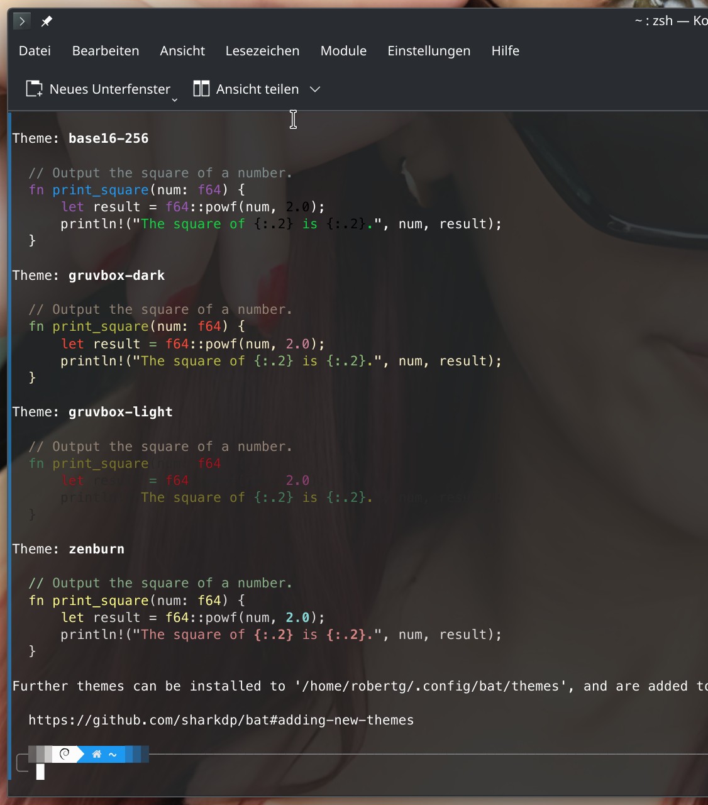Screen dimensions: 708x805
Task: Click the terminal cursor block at prompt
Action: (40, 772)
